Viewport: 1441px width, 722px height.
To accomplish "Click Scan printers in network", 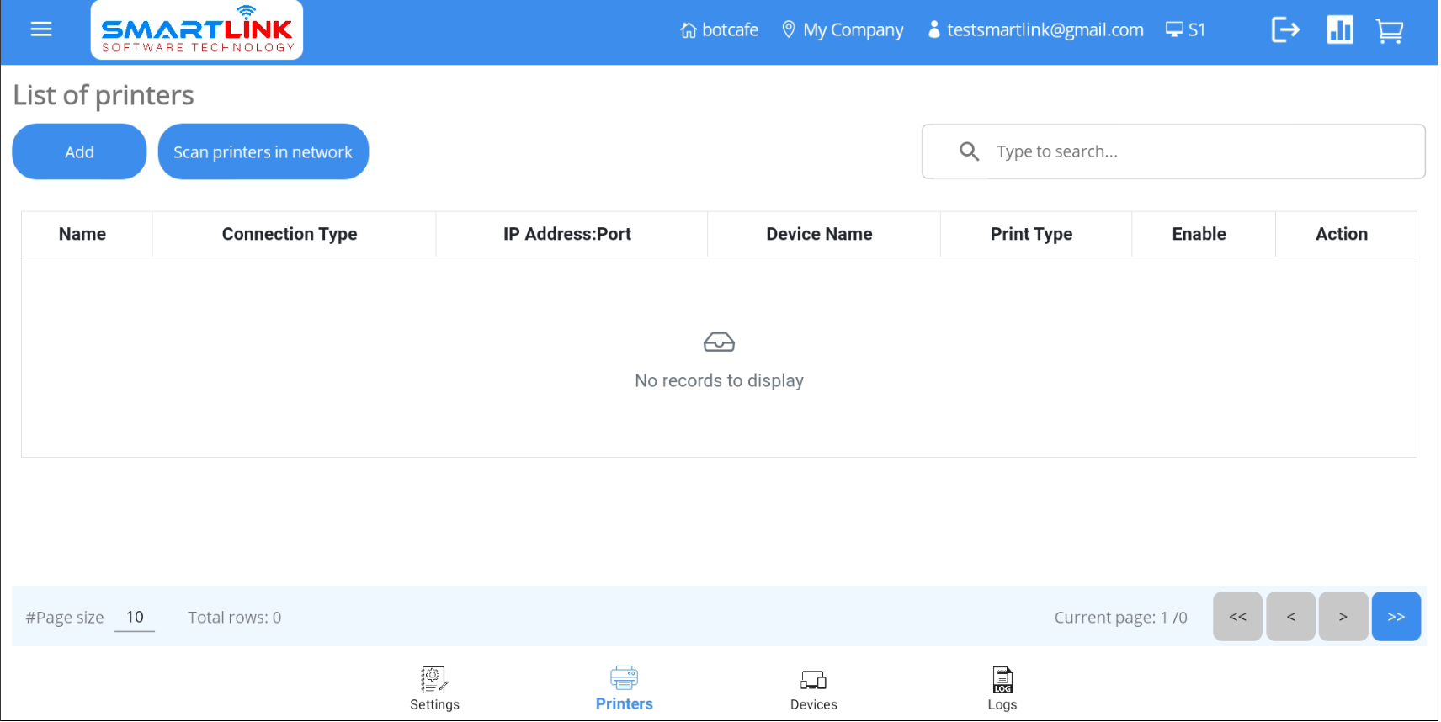I will [263, 152].
